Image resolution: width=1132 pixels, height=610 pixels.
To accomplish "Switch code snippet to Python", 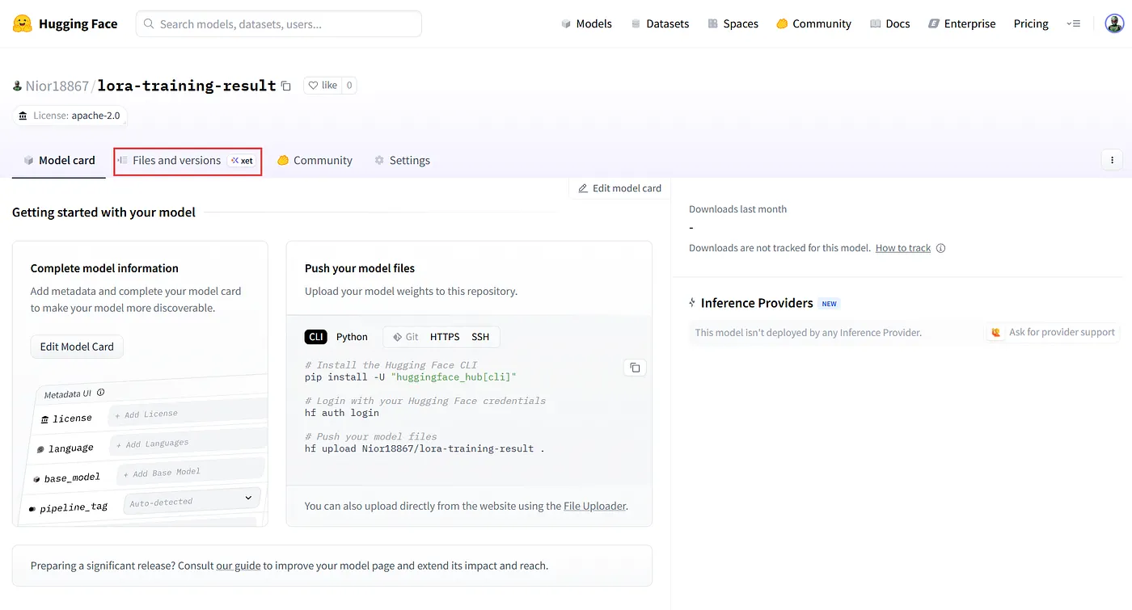I will (352, 337).
